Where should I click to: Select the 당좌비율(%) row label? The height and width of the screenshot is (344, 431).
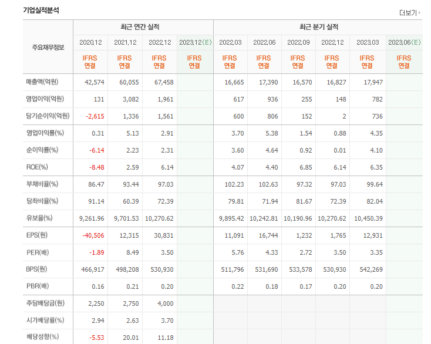coord(42,201)
